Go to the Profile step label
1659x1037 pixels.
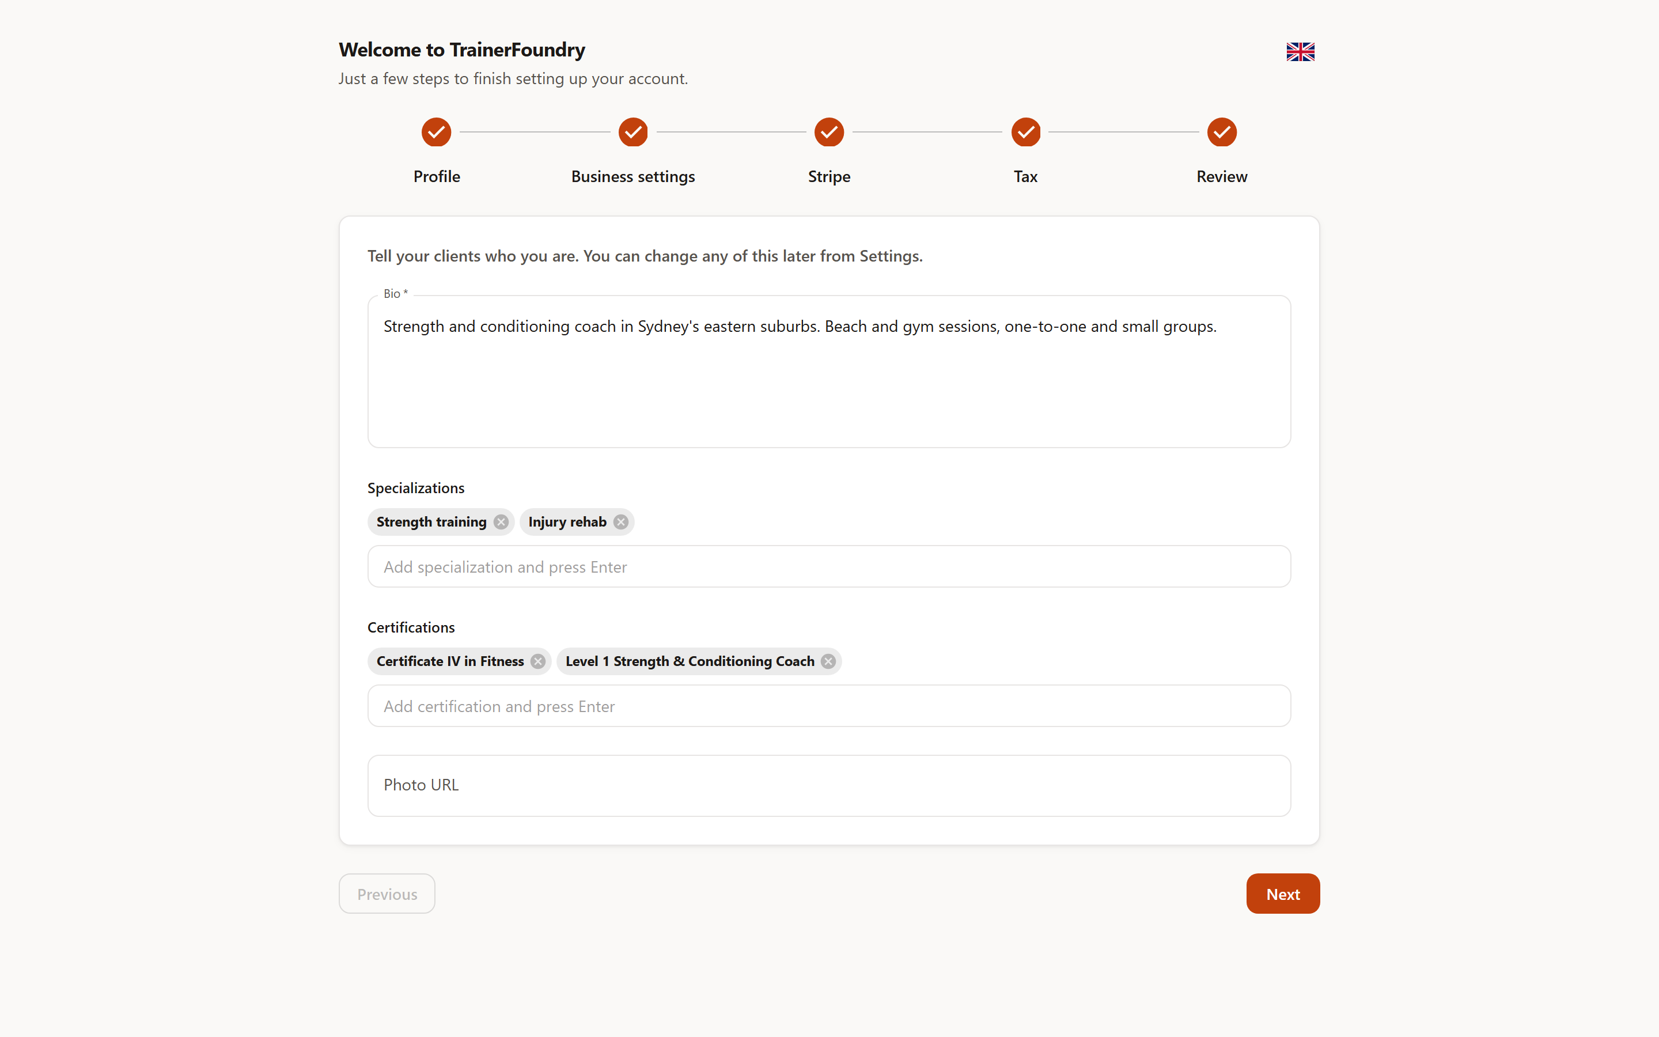(x=437, y=176)
